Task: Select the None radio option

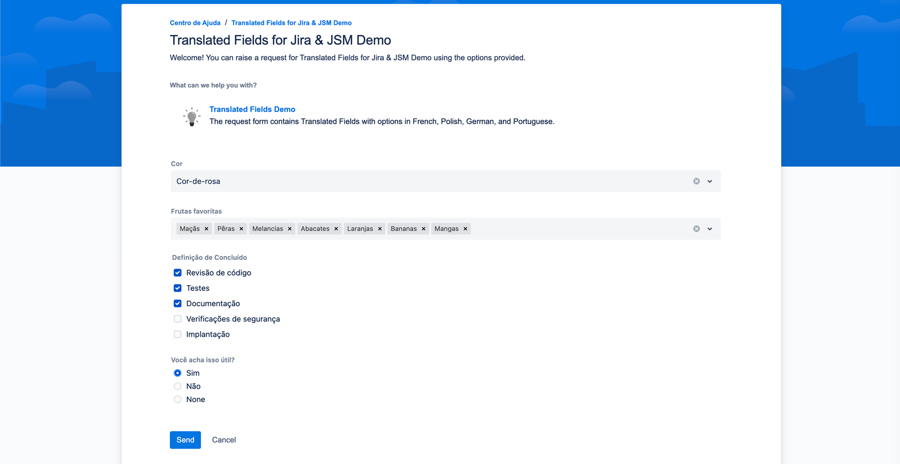Action: pyautogui.click(x=177, y=400)
